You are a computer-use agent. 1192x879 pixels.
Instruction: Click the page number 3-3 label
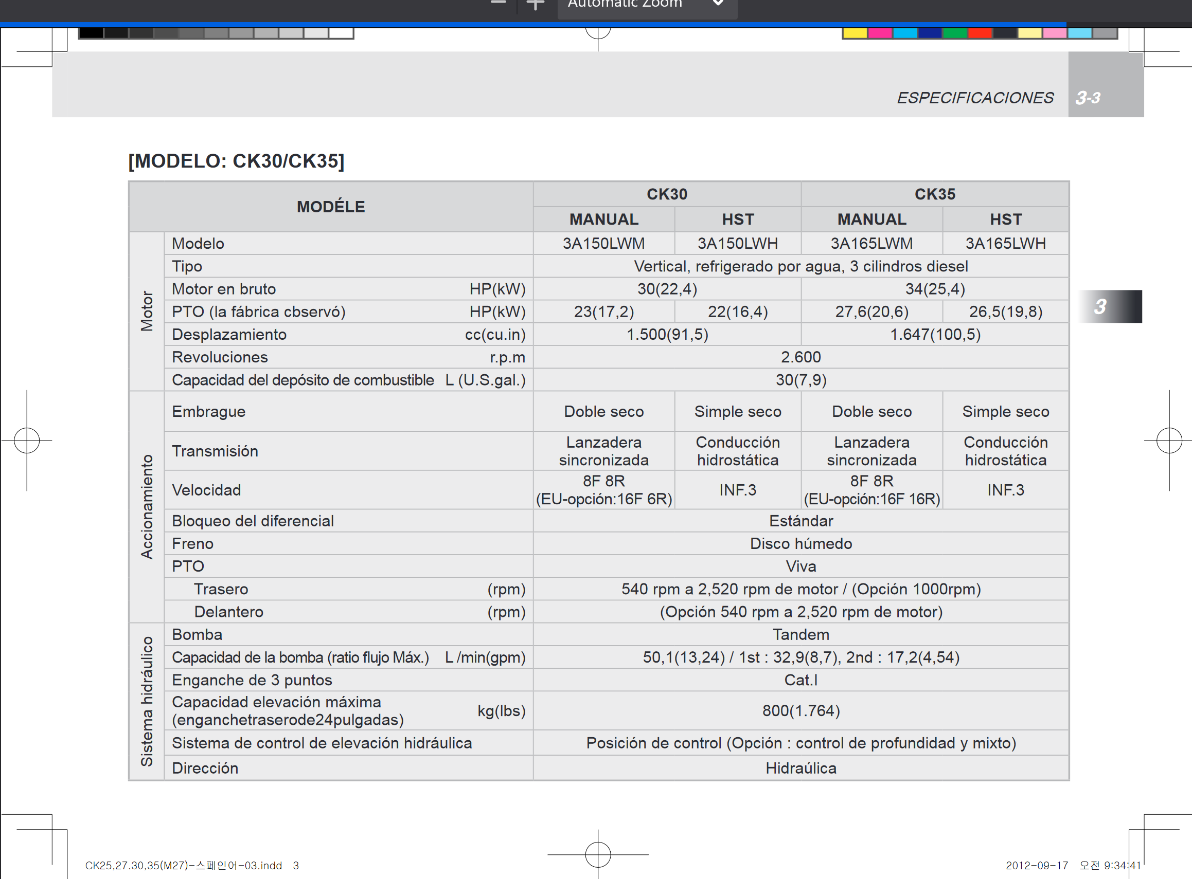tap(1088, 98)
